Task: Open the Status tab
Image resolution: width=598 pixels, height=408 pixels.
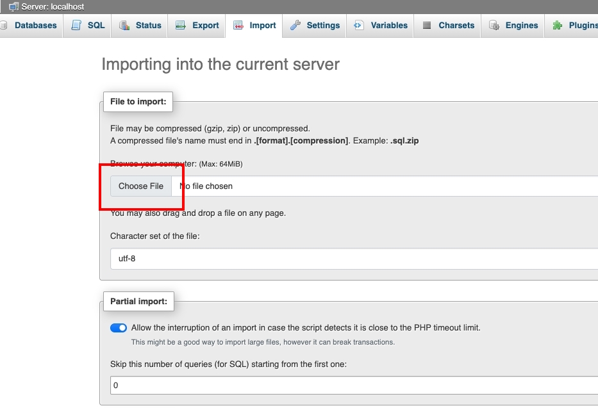Action: (x=140, y=26)
